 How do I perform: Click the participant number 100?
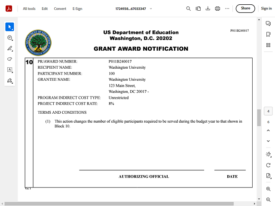pos(112,73)
